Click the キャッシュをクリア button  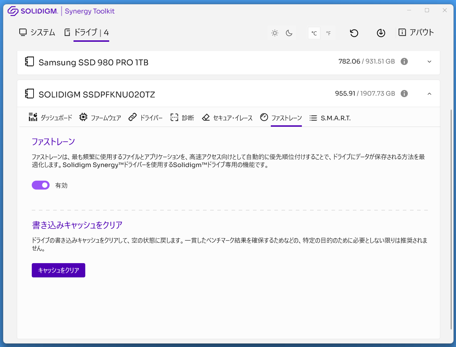59,270
